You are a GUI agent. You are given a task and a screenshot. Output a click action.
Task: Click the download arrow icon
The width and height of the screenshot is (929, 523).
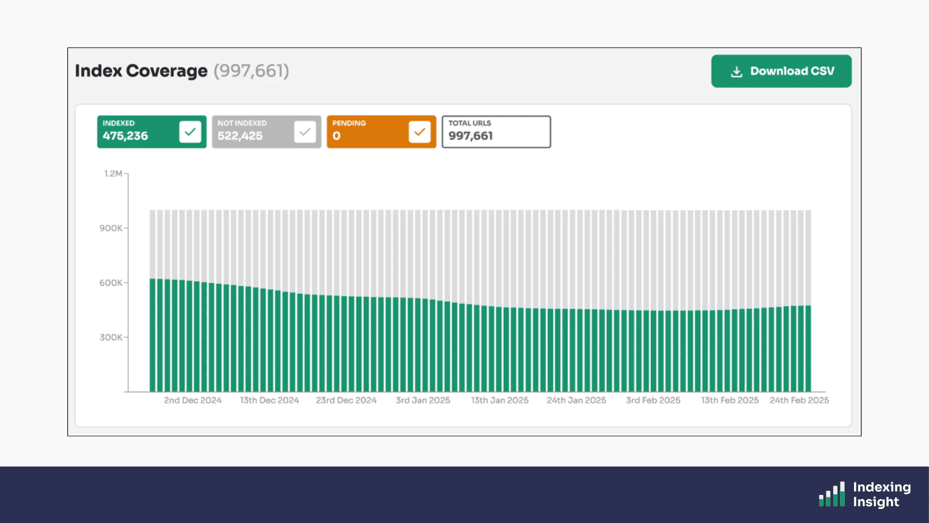736,72
